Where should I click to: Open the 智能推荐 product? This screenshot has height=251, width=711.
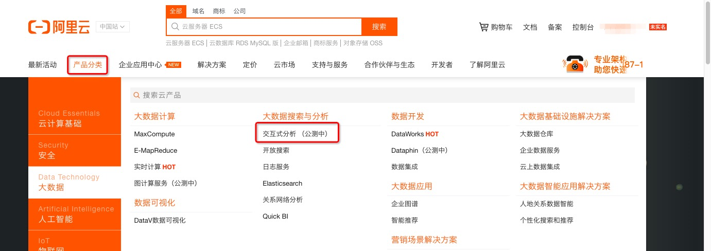point(405,220)
